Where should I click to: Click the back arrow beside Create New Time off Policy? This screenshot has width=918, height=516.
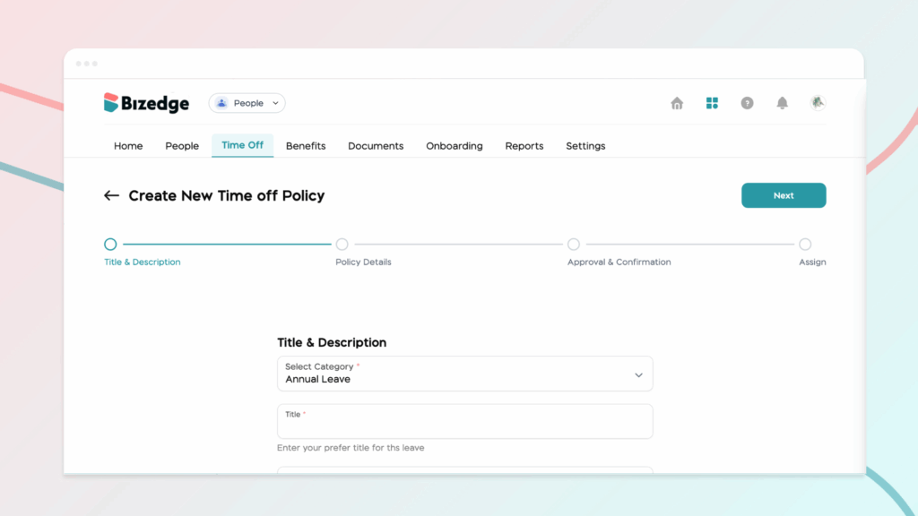point(111,195)
